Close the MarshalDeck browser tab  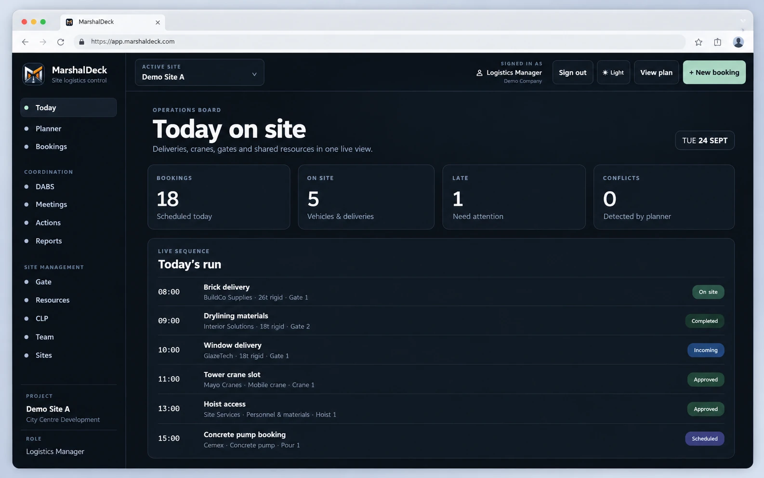tap(158, 22)
